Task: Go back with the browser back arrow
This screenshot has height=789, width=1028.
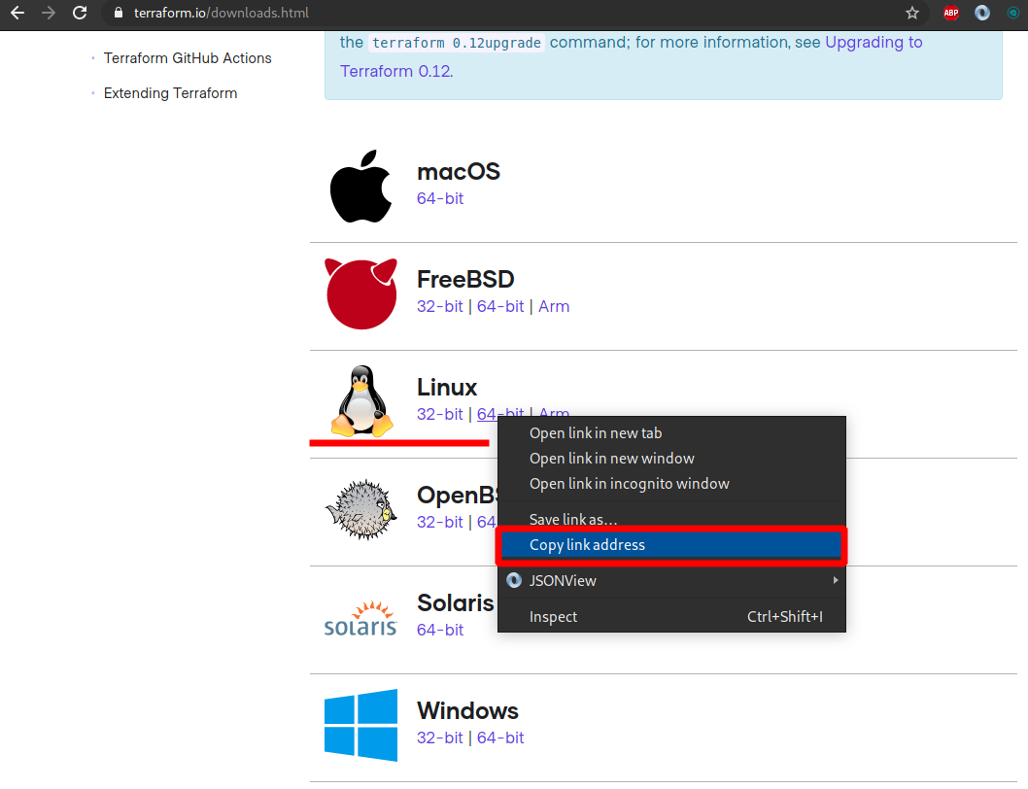Action: [x=17, y=13]
